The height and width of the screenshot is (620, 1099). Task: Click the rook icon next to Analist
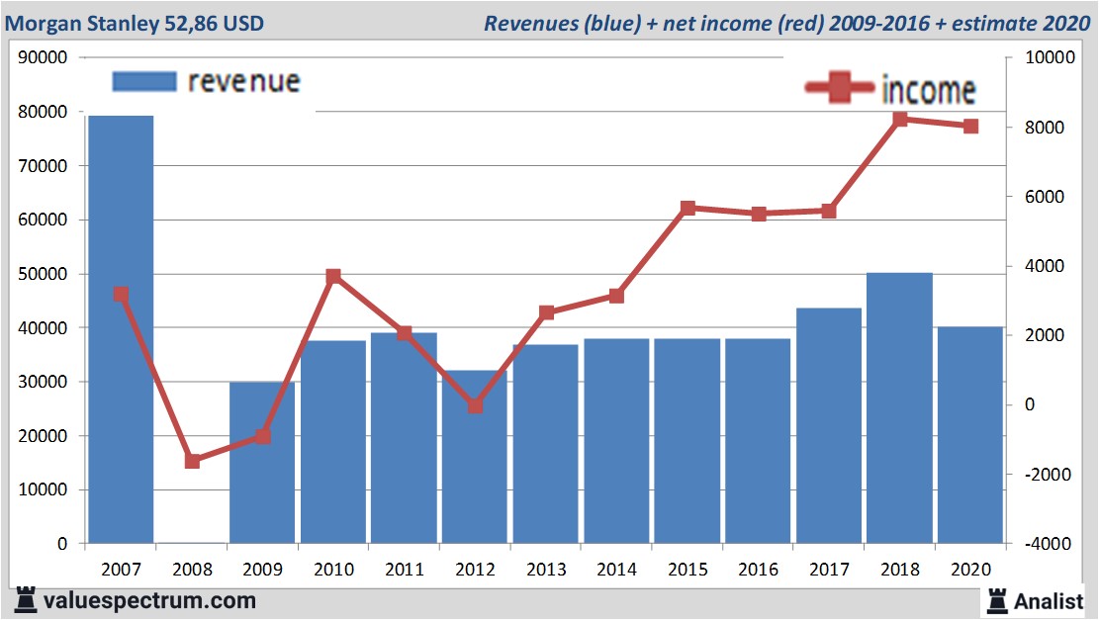pos(996,599)
